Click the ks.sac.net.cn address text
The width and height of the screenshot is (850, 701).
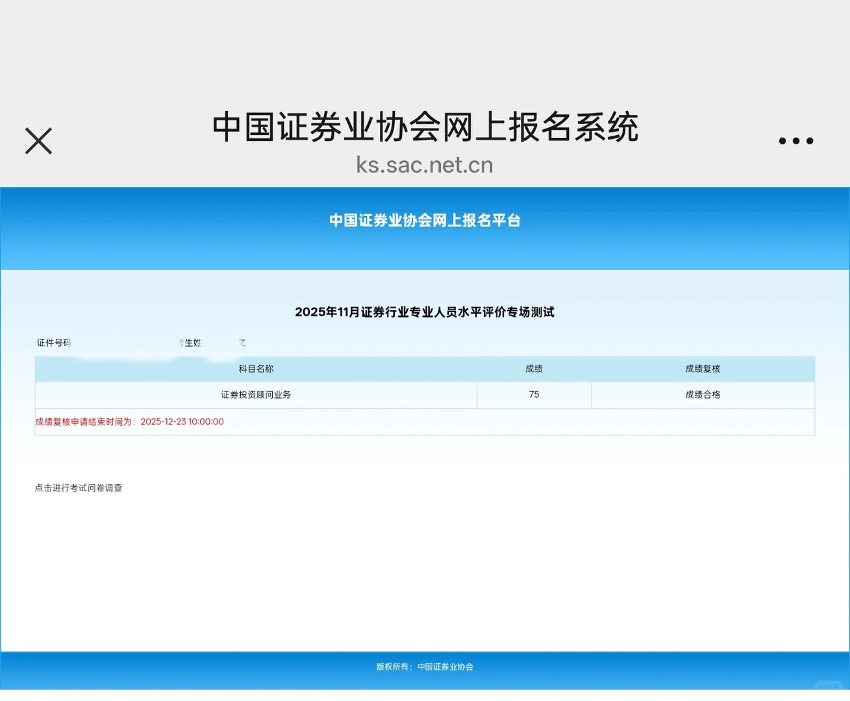tap(425, 164)
